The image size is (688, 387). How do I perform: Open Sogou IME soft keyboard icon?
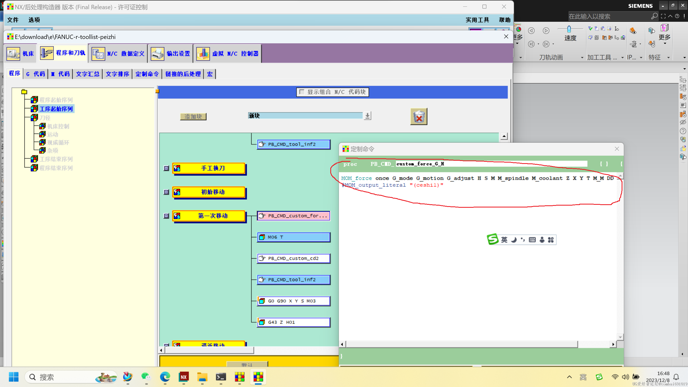coord(532,239)
